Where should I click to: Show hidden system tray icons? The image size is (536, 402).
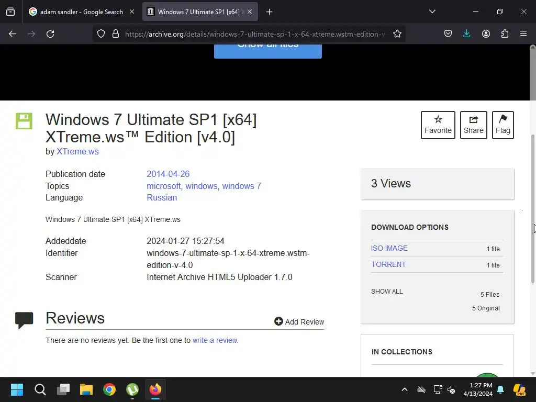coord(405,389)
